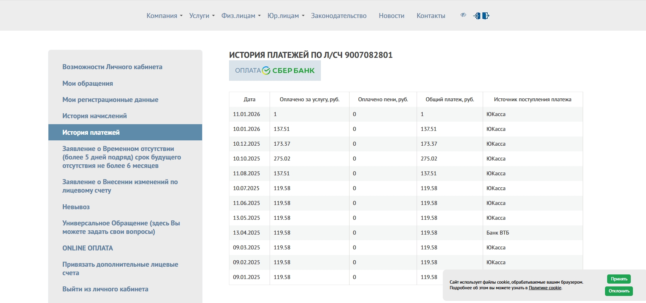The width and height of the screenshot is (646, 303).
Task: Accept cookies with the Принять button
Action: click(619, 279)
